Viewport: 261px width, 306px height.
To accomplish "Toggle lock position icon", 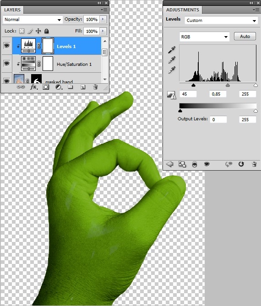I will tap(38, 31).
